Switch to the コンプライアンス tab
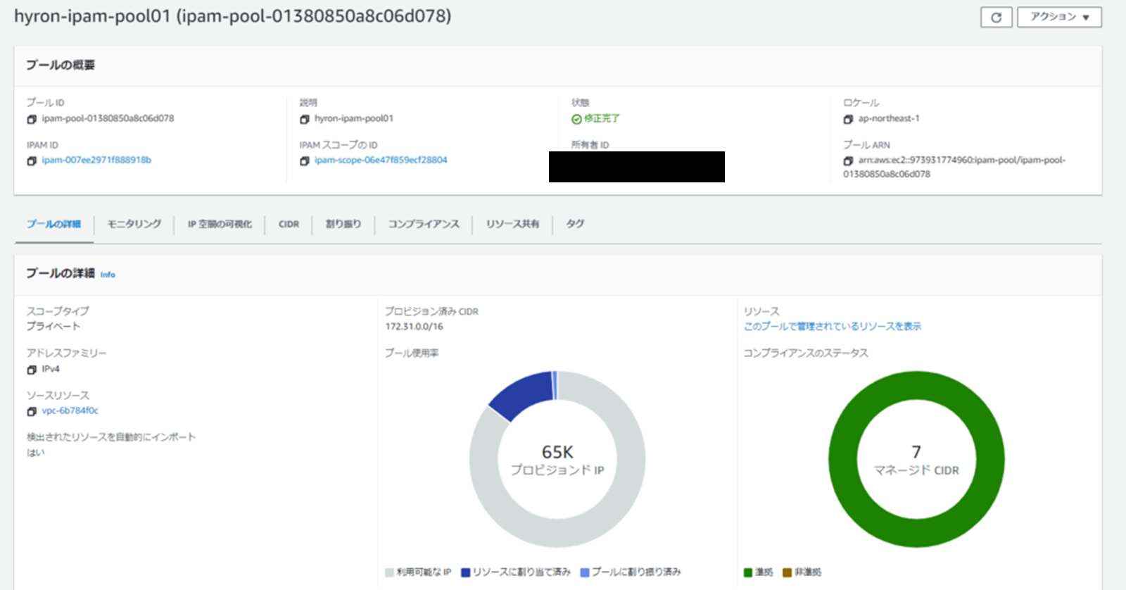 pyautogui.click(x=424, y=224)
